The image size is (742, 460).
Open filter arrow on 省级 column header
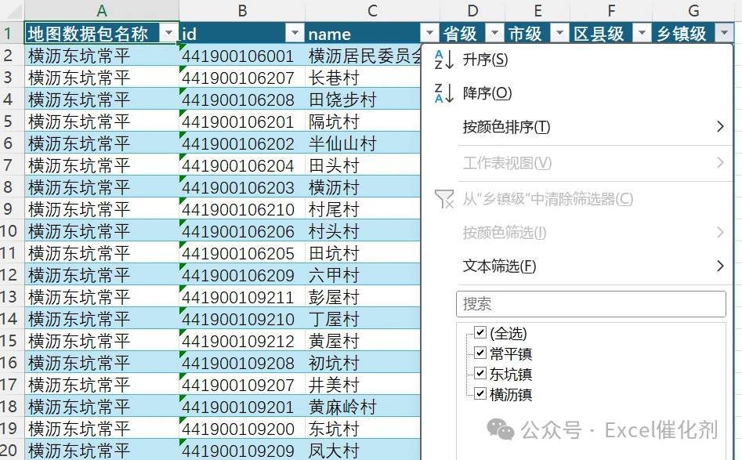click(494, 33)
